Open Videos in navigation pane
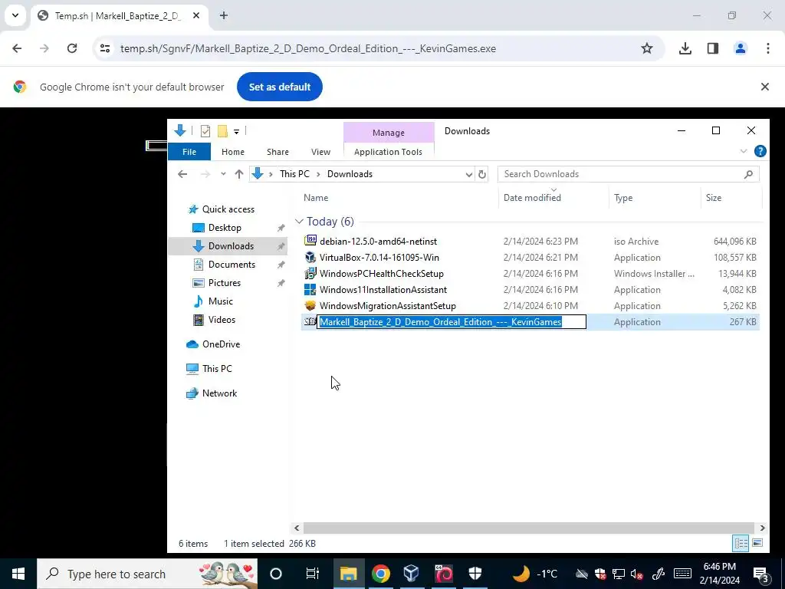The image size is (785, 589). pyautogui.click(x=222, y=320)
